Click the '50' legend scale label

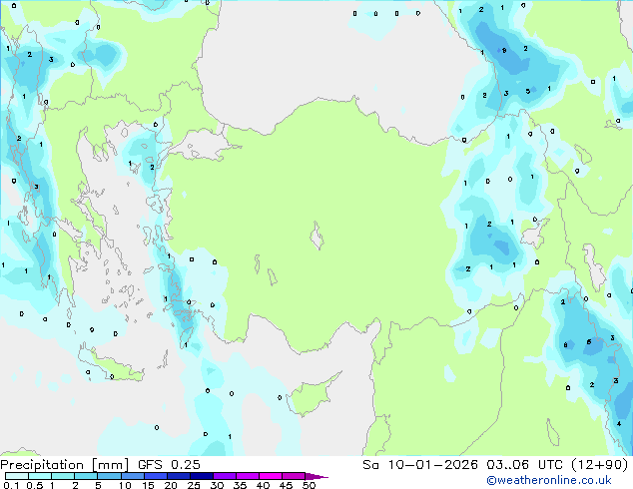click(309, 485)
